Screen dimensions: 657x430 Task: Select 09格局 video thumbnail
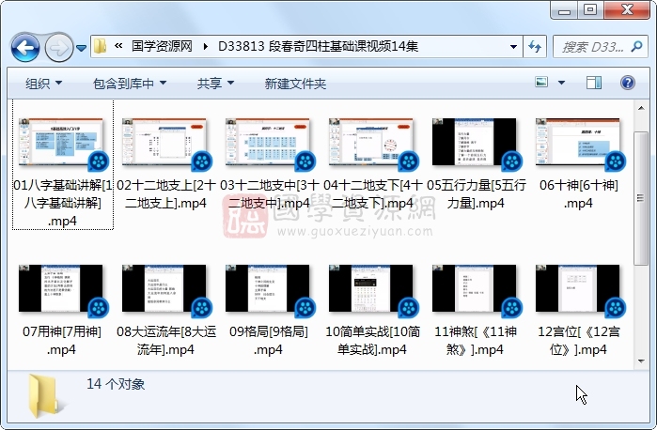(x=267, y=288)
